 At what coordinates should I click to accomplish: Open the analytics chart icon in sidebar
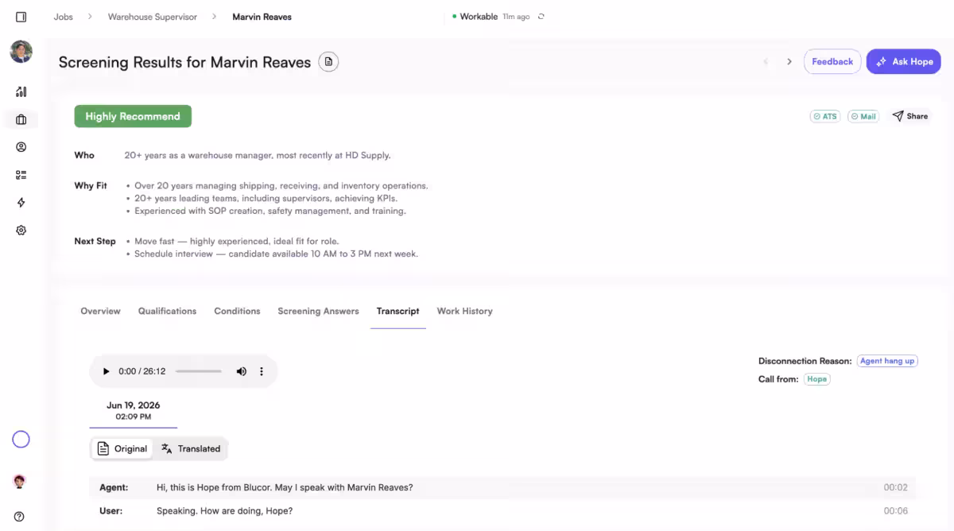[x=21, y=91]
